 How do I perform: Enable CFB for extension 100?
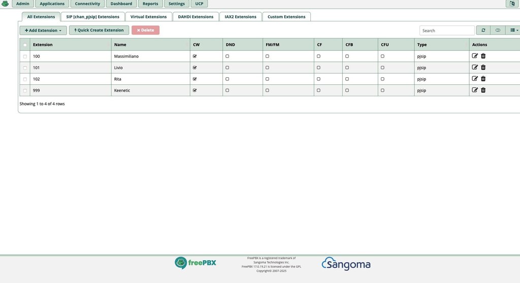pyautogui.click(x=347, y=56)
